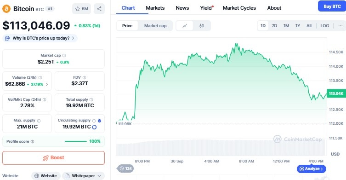Click the circulating supply verified badge

click(x=100, y=121)
